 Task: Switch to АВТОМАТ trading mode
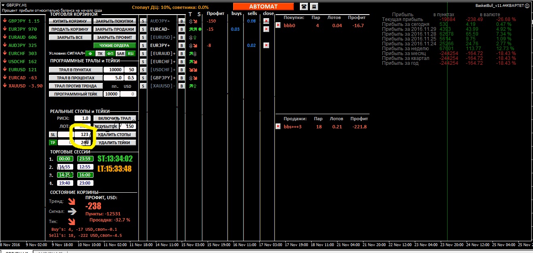(263, 6)
